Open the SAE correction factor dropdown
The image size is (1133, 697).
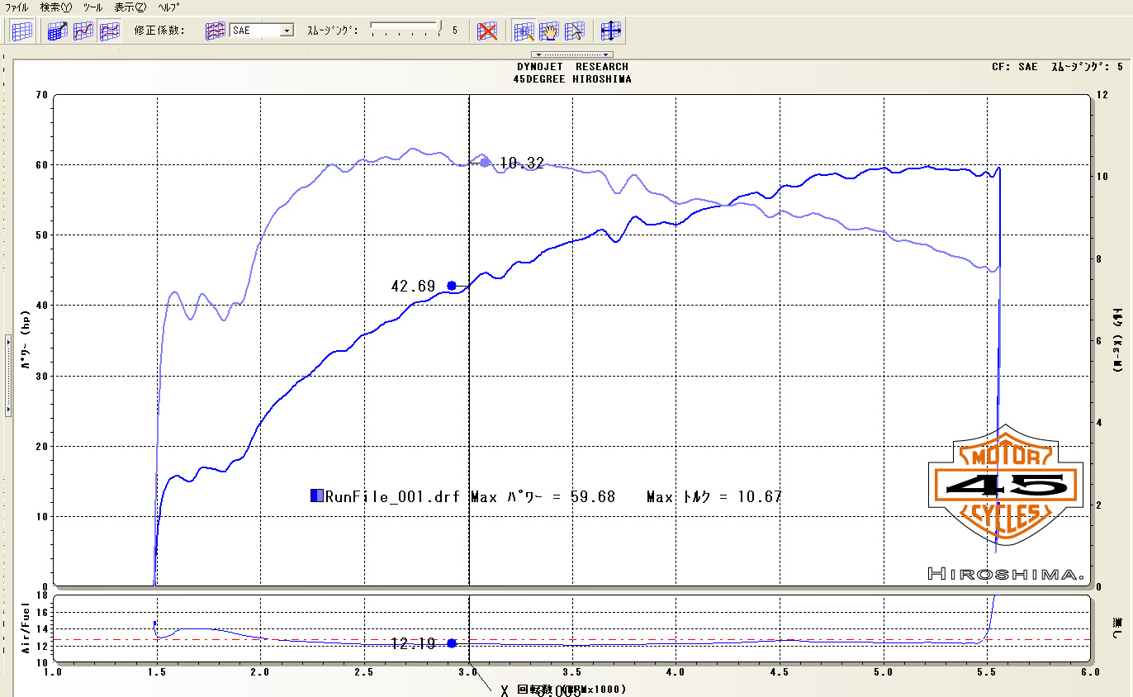pyautogui.click(x=287, y=31)
